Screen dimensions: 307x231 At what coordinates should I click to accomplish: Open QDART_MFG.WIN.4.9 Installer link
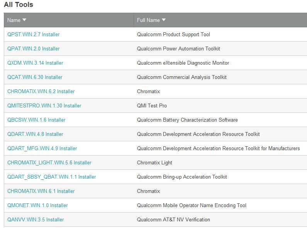(x=42, y=148)
